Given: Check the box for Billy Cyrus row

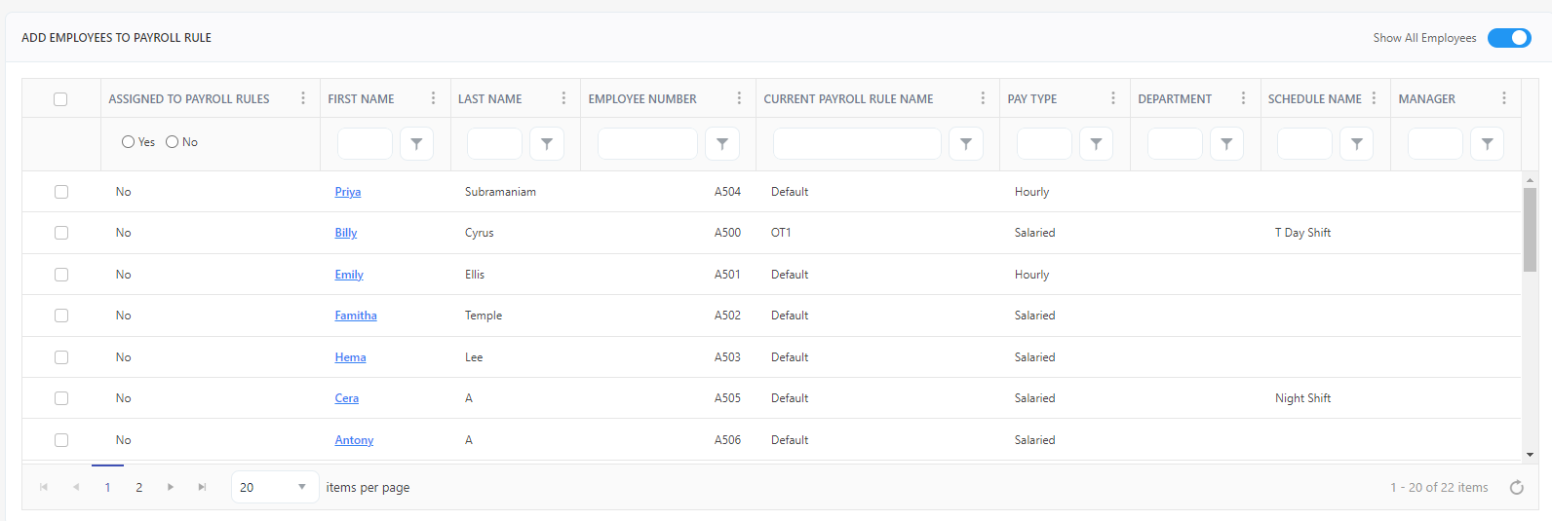Looking at the screenshot, I should [x=61, y=233].
